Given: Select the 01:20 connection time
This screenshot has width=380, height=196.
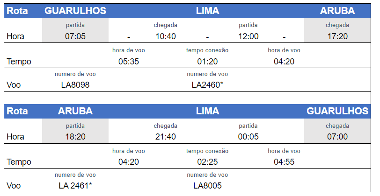Looking at the screenshot, I should [207, 62].
